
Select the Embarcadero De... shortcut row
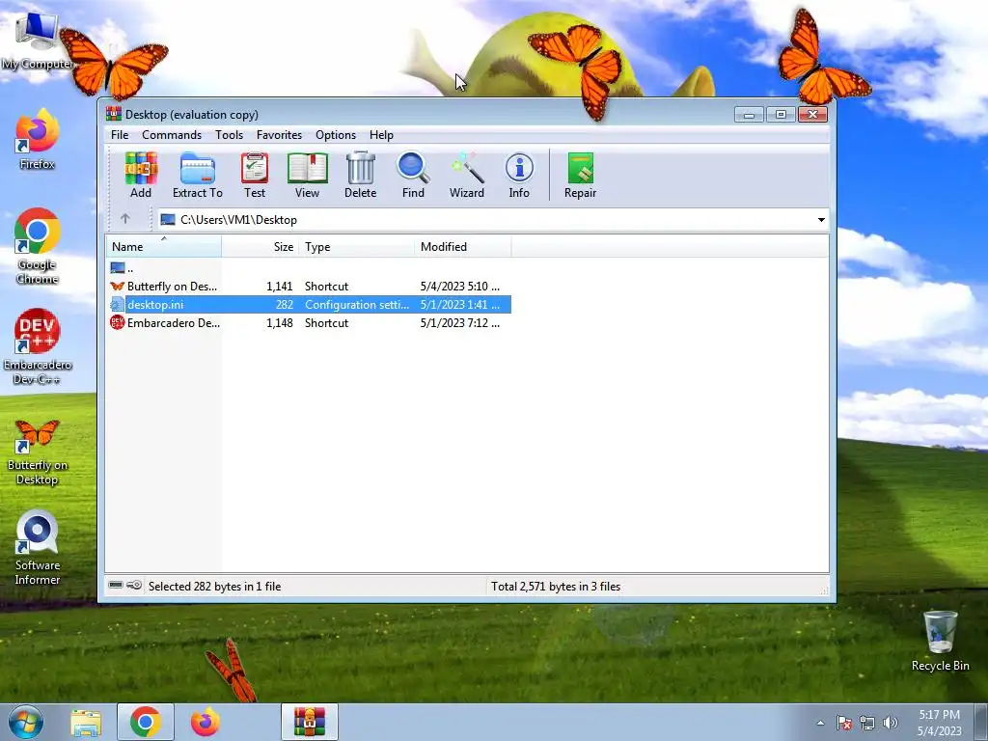click(x=309, y=322)
